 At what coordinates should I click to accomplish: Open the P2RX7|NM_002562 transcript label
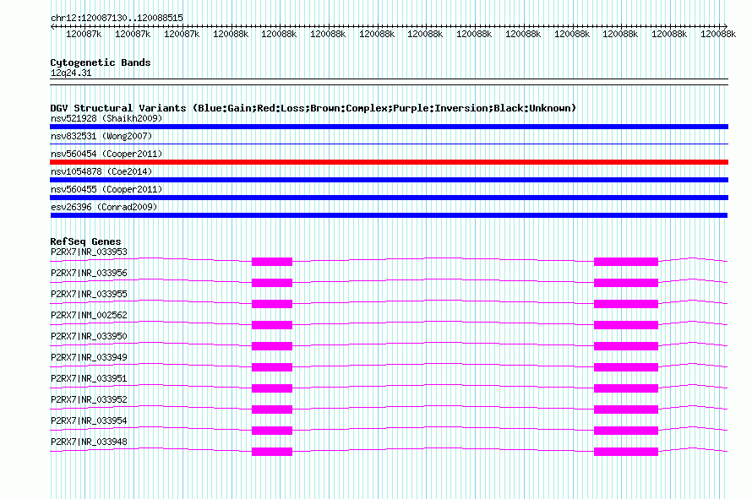coord(89,315)
